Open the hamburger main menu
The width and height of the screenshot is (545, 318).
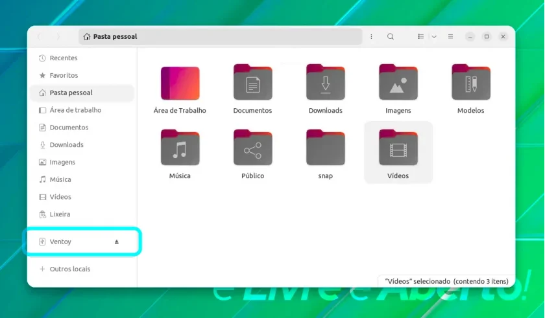click(450, 36)
